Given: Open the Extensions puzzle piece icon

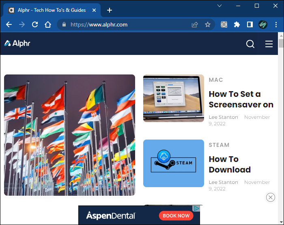Looking at the screenshot, I should pyautogui.click(x=237, y=24).
